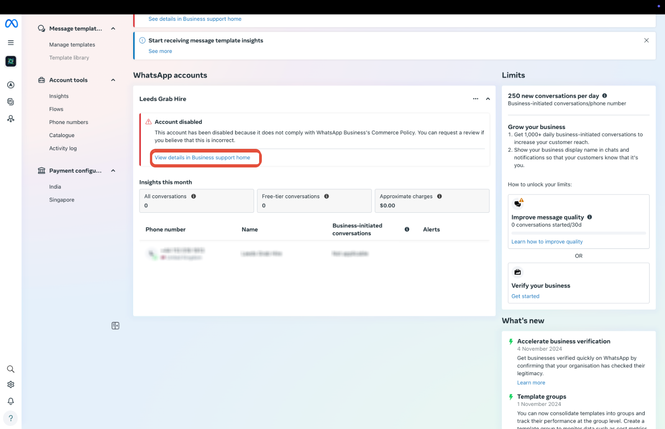Check notifications via the bell icon
This screenshot has width=665, height=429.
coord(11,401)
